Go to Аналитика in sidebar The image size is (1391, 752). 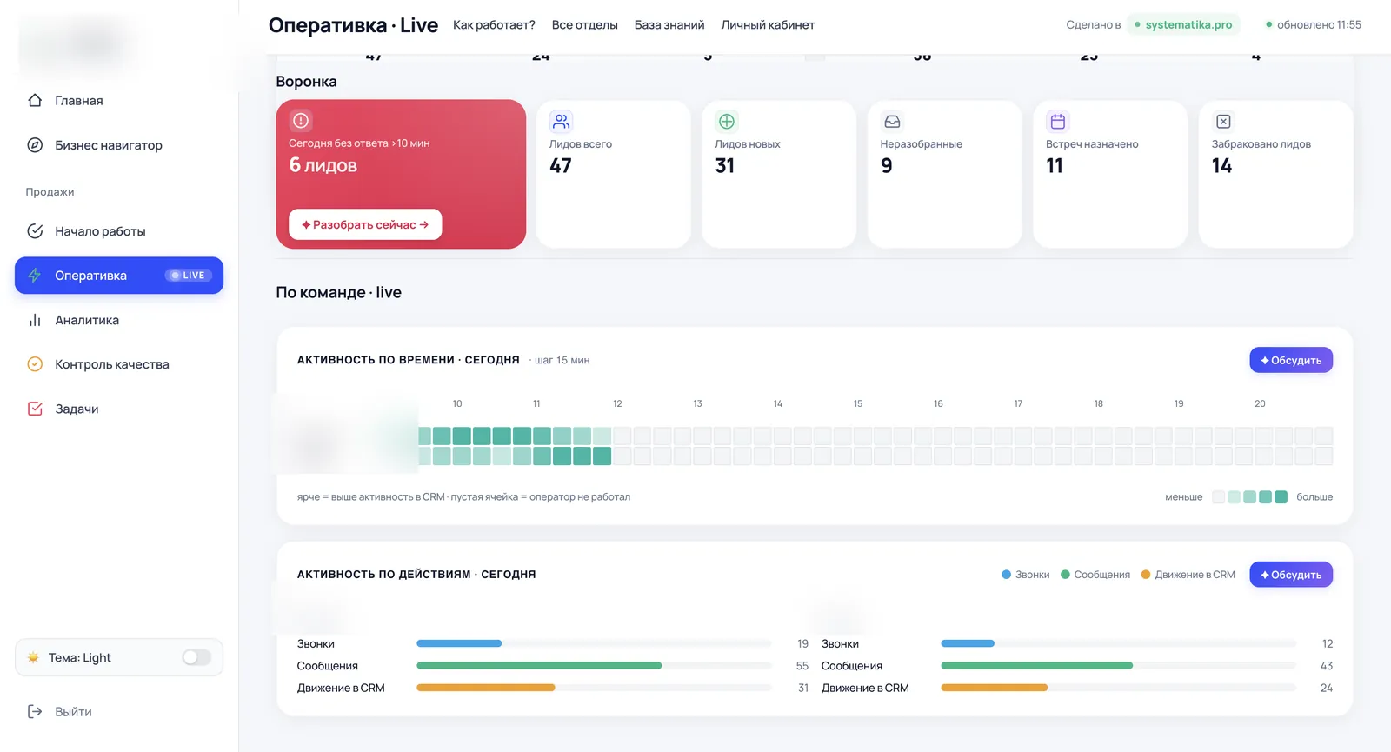[x=119, y=320]
